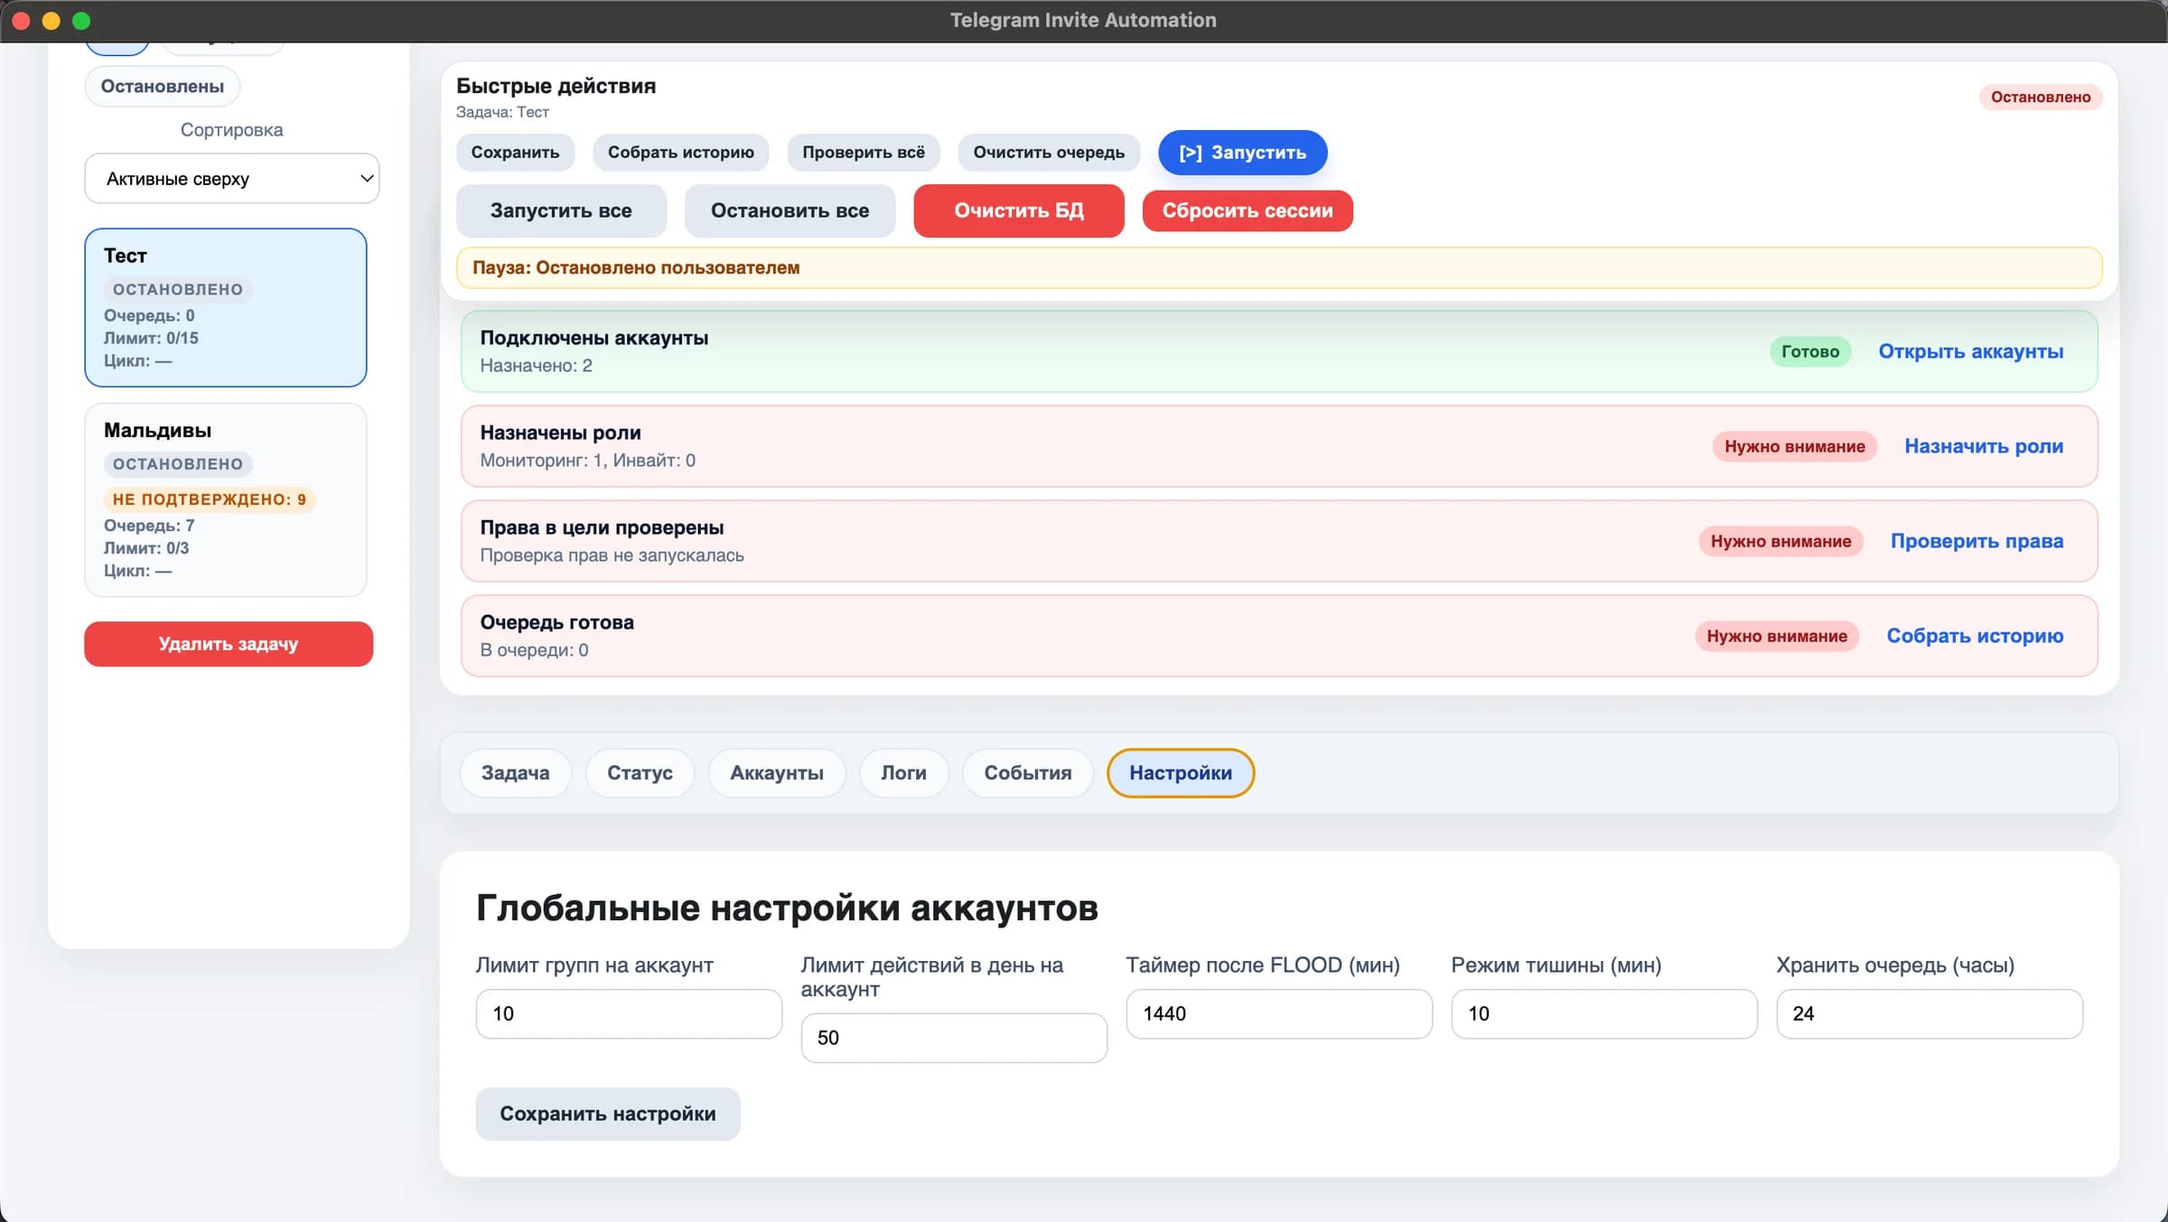This screenshot has height=1222, width=2168.
Task: Focus the Лимит действий в день field
Action: pyautogui.click(x=954, y=1038)
